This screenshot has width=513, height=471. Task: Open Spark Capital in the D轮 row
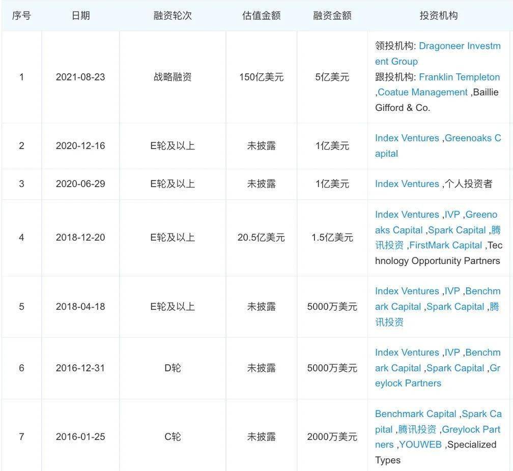[455, 368]
